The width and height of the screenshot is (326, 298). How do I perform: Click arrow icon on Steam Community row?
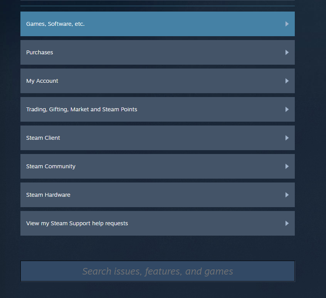coord(287,166)
